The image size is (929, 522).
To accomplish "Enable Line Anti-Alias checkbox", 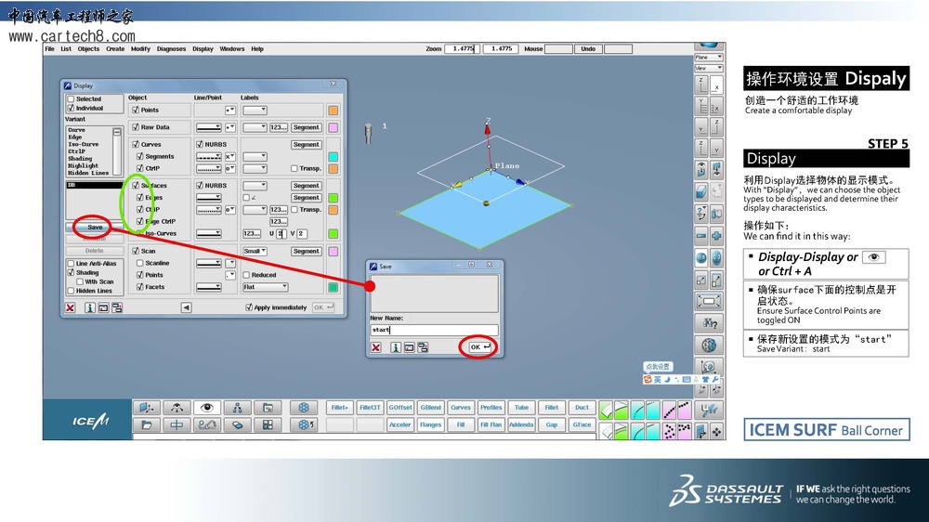I will (x=70, y=264).
